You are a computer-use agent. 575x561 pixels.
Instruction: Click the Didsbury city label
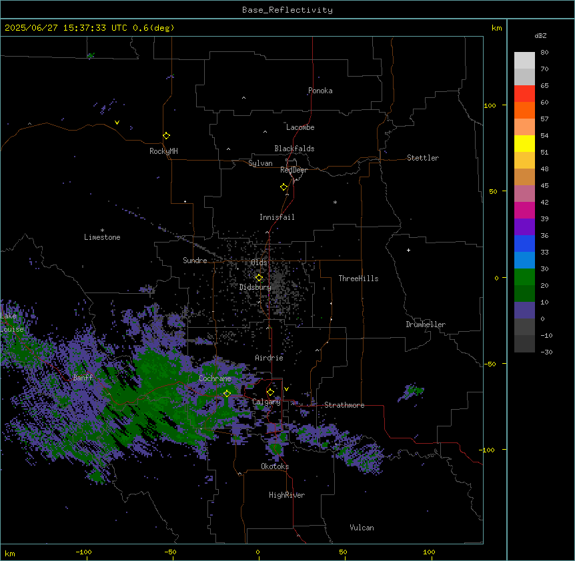pos(255,287)
